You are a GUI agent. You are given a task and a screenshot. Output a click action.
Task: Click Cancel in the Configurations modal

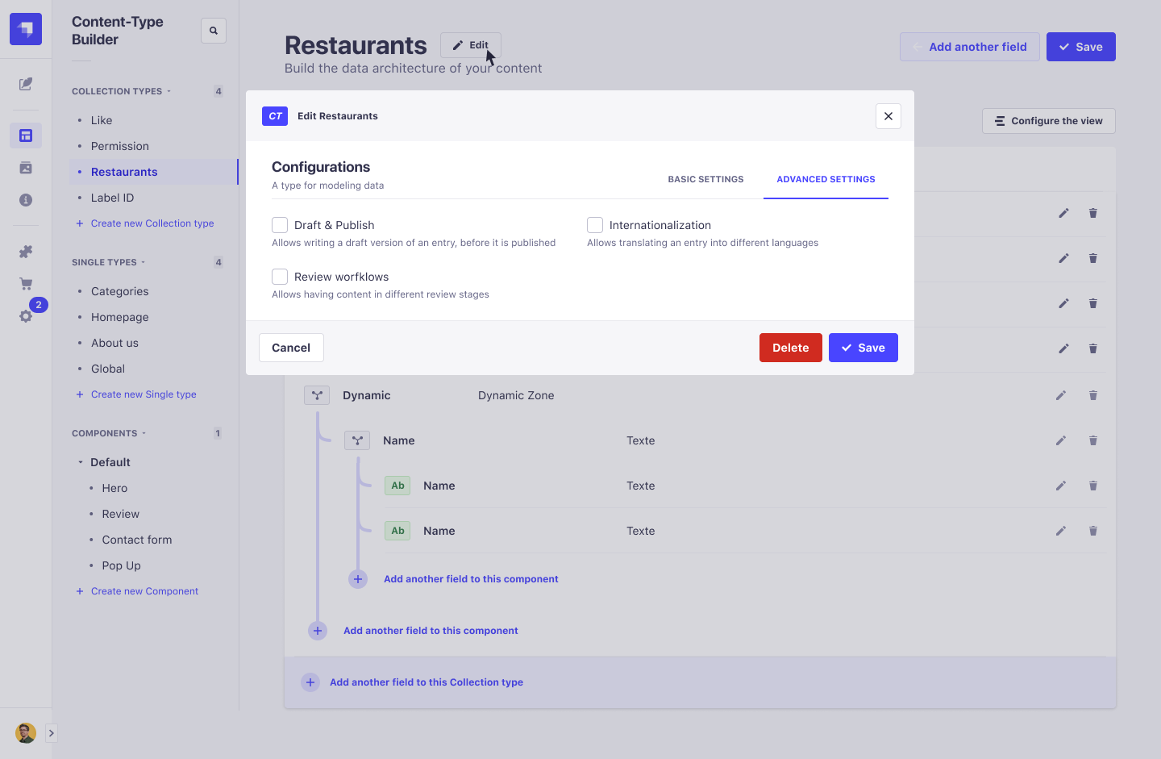291,347
